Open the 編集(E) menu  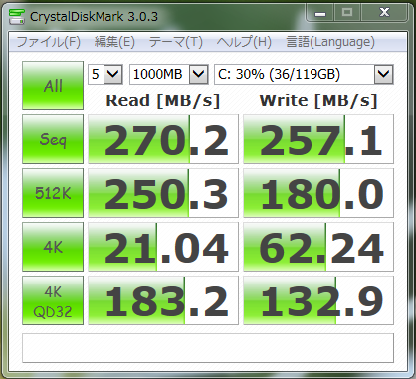pos(114,42)
